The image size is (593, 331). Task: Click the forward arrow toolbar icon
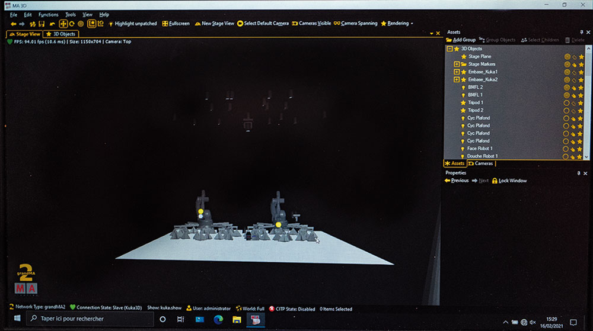click(22, 24)
